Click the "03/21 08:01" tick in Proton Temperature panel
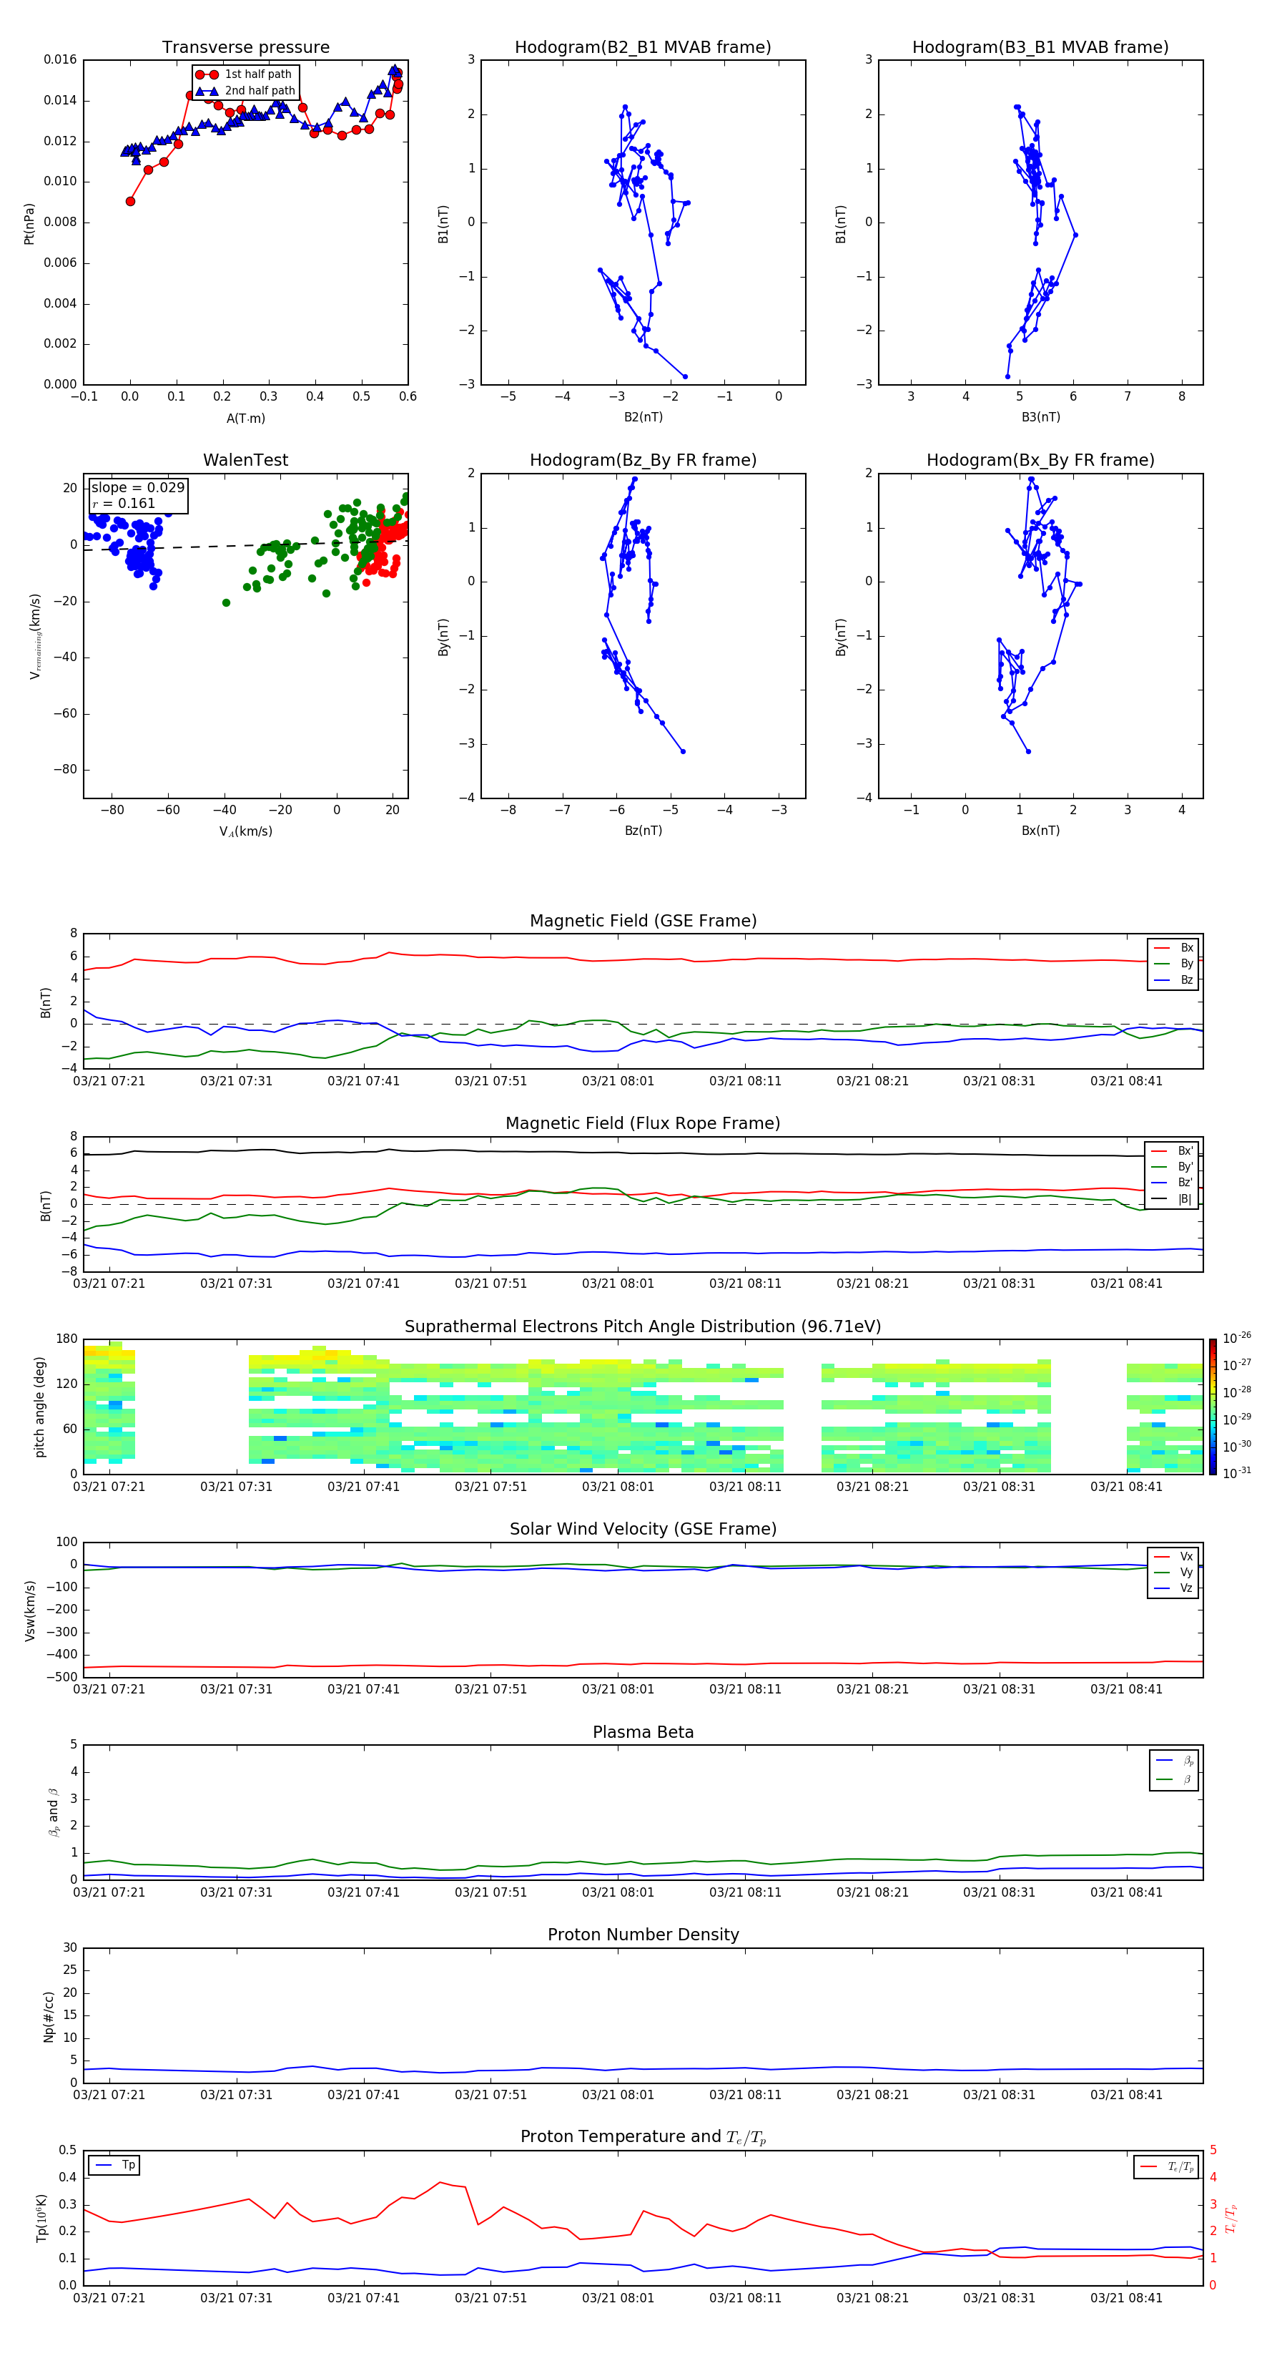1287x2361 pixels. click(617, 2299)
